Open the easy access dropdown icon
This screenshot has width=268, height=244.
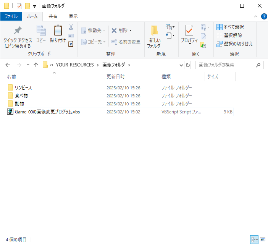[x=170, y=36]
